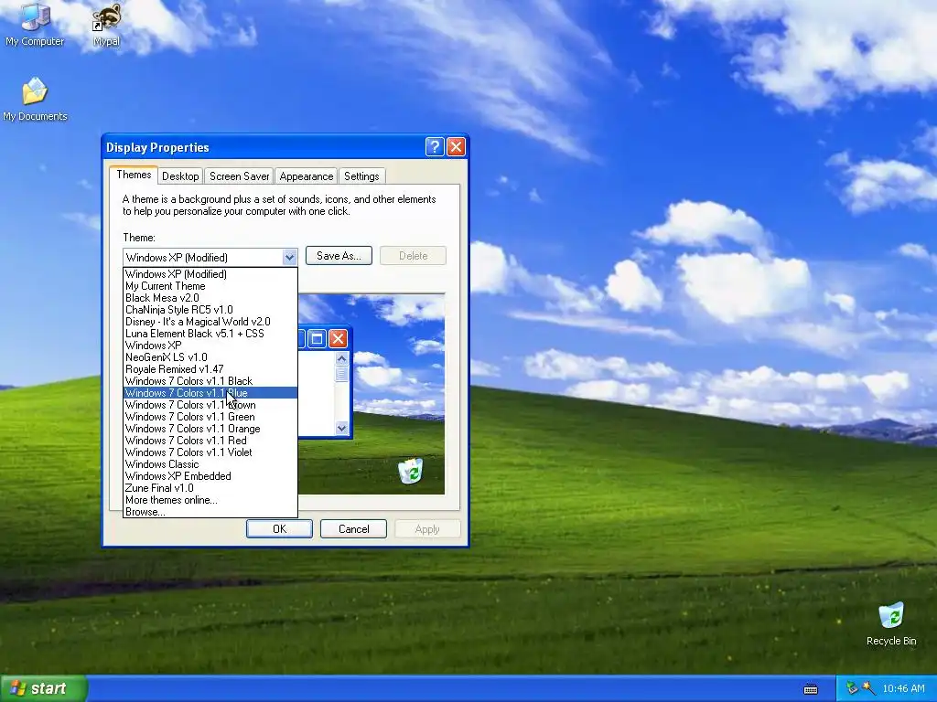
Task: Choose the plain Windows XP theme entry
Action: pyautogui.click(x=210, y=346)
